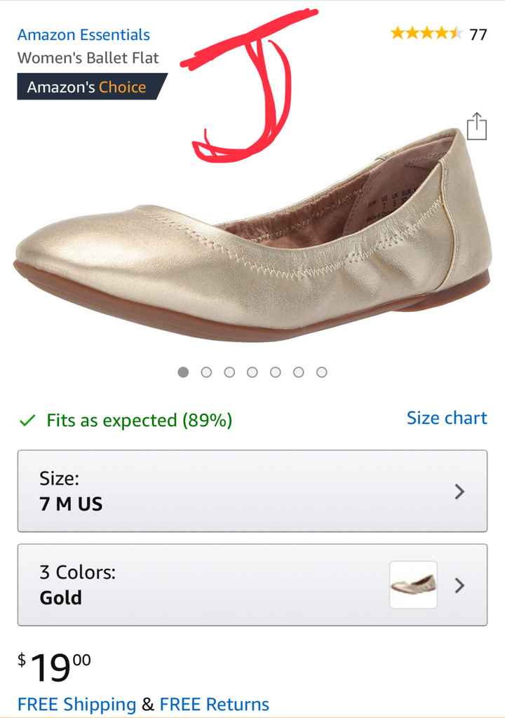Click the FREE Returns link
This screenshot has height=718, width=505.
pos(214,705)
